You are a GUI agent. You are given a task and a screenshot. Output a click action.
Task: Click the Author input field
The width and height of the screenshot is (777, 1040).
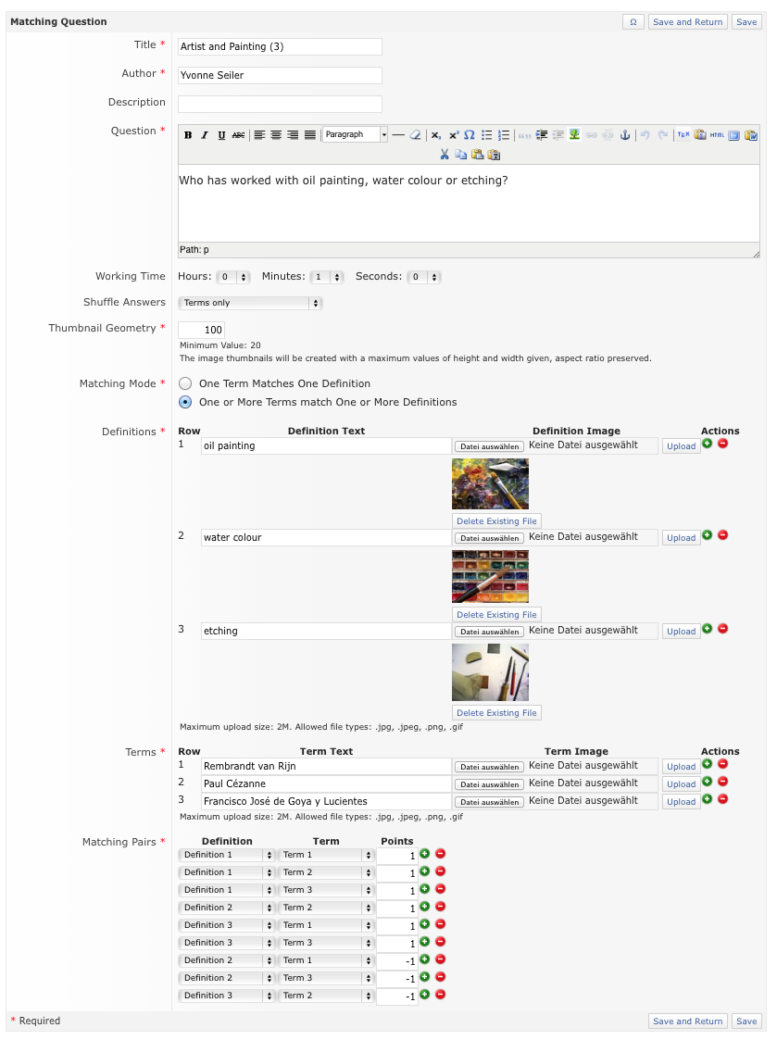280,76
